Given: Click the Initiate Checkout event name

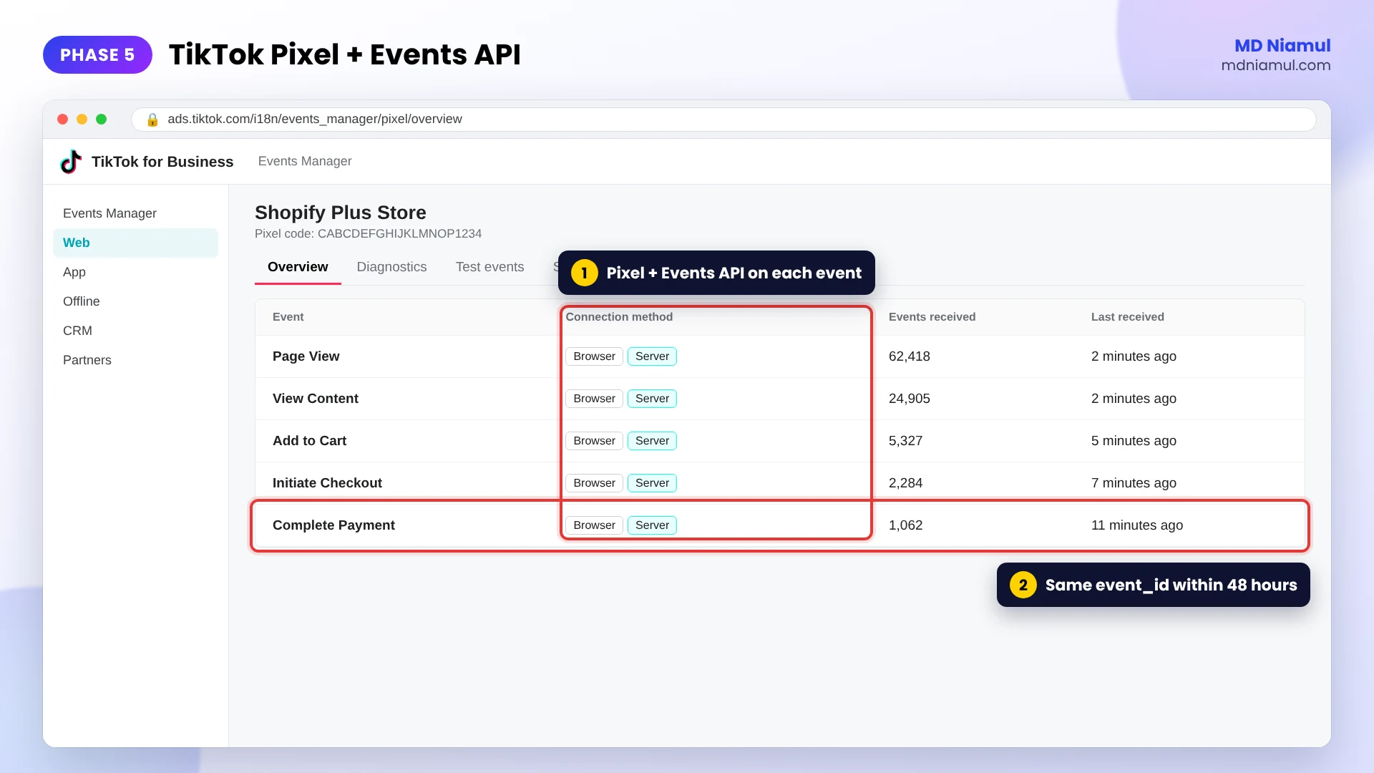Looking at the screenshot, I should pos(327,483).
